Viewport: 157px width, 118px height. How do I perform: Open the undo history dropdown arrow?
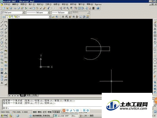51,8
